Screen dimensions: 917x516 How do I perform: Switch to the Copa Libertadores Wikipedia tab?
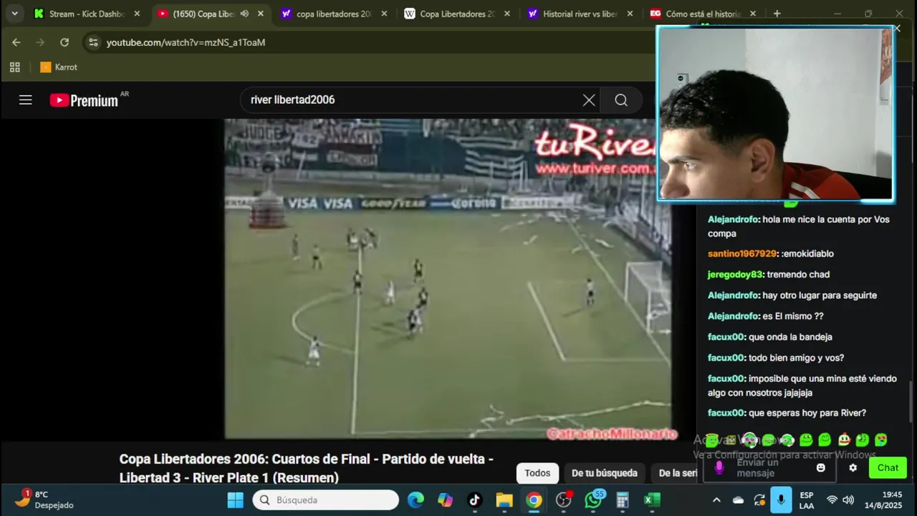458,14
